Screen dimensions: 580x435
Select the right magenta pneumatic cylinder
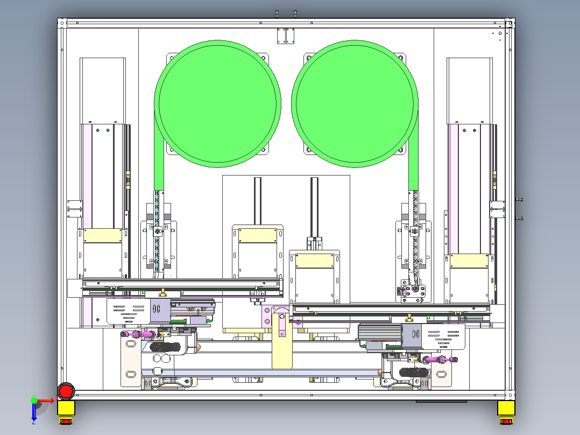tap(440, 359)
